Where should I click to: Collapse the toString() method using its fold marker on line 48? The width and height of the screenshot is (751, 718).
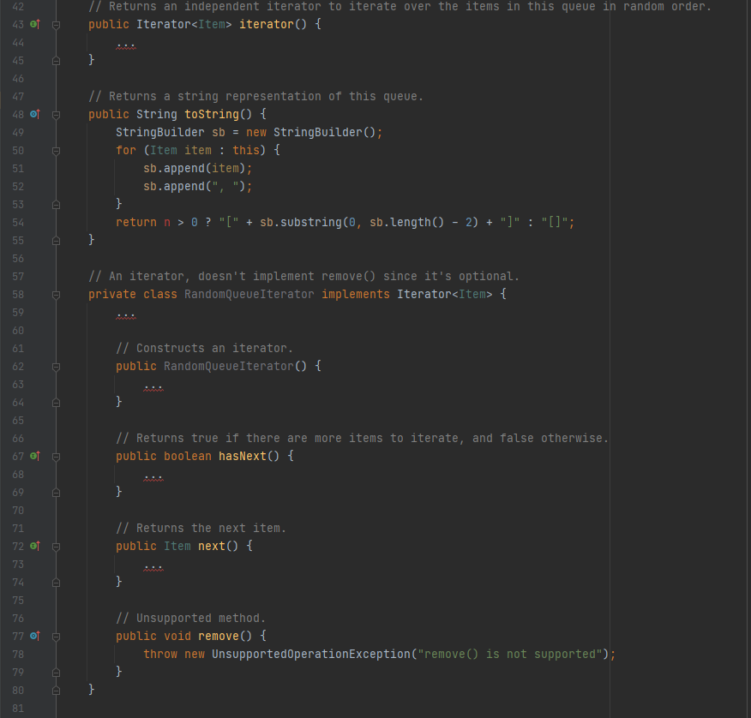56,115
